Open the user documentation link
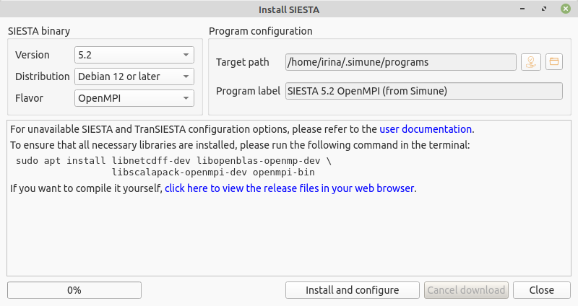 426,129
